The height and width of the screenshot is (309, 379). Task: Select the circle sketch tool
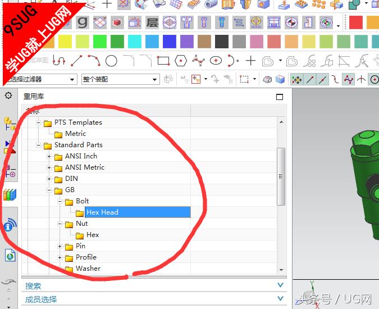[111, 61]
